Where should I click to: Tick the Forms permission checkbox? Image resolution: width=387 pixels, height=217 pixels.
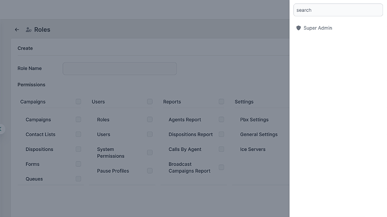tap(78, 164)
